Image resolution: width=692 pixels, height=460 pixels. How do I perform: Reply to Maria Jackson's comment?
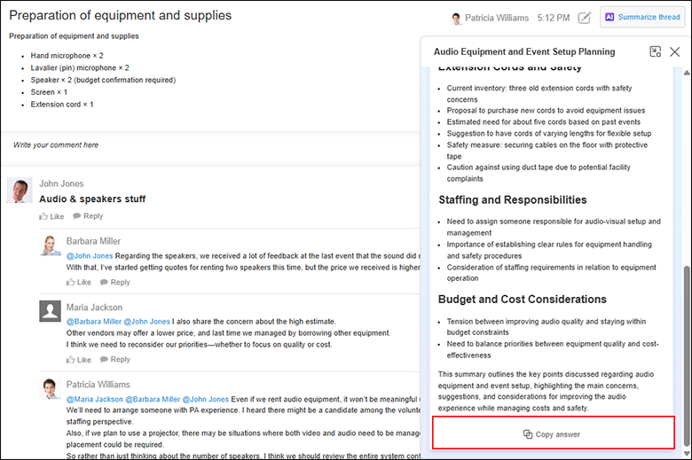(114, 360)
